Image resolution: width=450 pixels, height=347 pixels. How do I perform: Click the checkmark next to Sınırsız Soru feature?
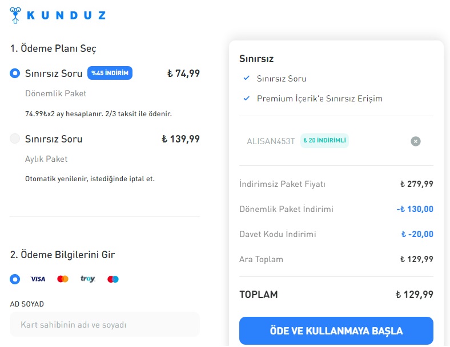pyautogui.click(x=247, y=78)
